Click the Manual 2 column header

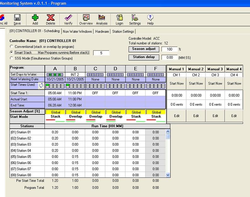[x=196, y=69]
